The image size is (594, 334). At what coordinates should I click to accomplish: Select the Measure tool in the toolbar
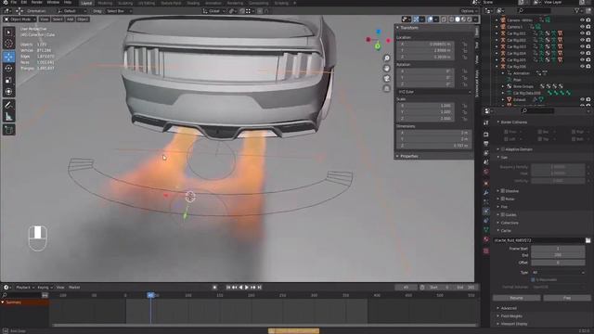coord(8,117)
